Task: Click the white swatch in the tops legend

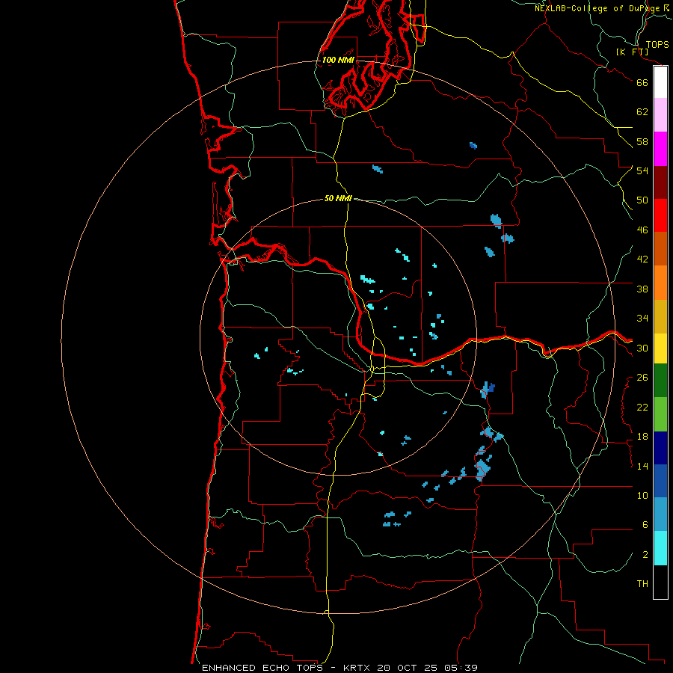Action: [660, 82]
